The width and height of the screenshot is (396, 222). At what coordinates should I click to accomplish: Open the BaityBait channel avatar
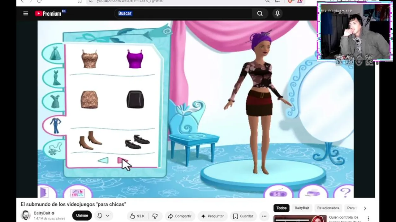click(x=26, y=215)
